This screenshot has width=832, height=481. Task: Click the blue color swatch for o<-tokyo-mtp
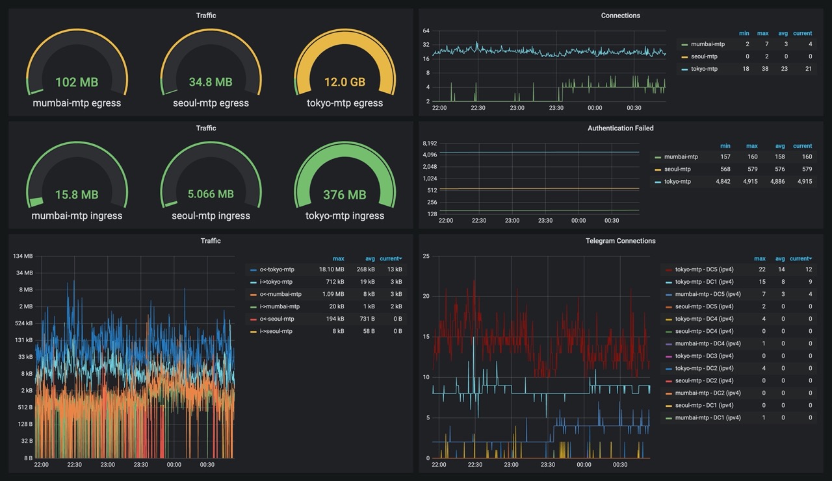(253, 269)
